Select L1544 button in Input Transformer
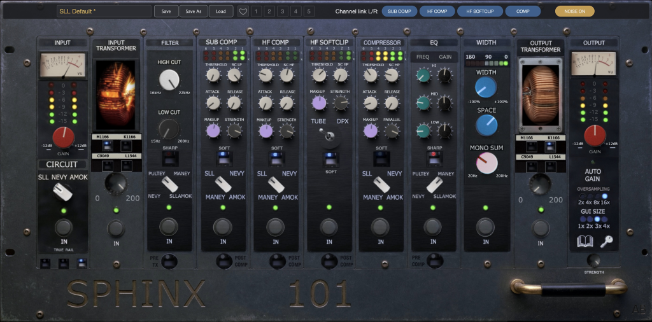652x322 pixels. pos(126,165)
